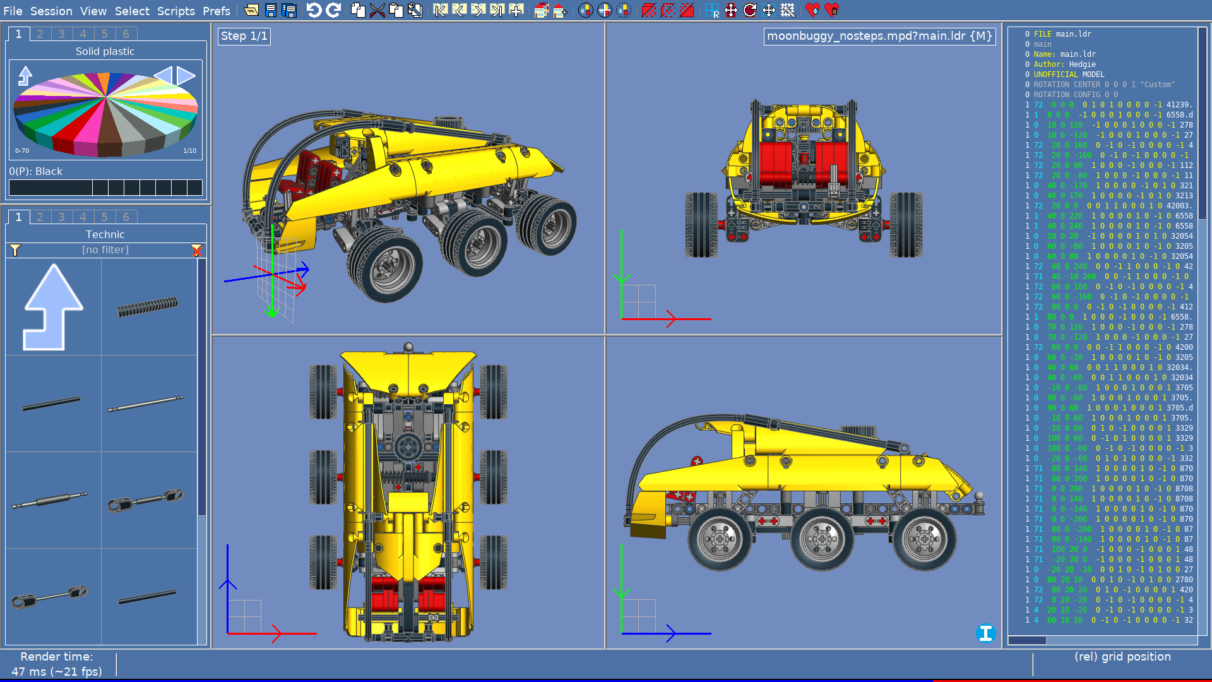Click the rotate selection icon in toolbar
Screen dimensions: 1212x682
749,10
